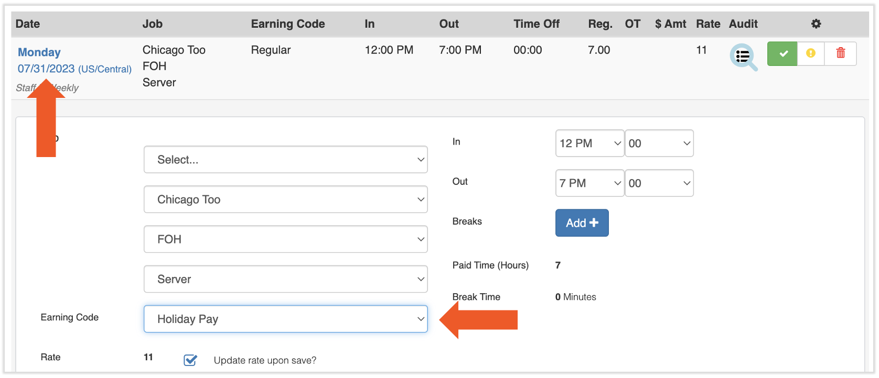879x378 pixels.
Task: Open the FOH department dropdown
Action: click(x=285, y=239)
